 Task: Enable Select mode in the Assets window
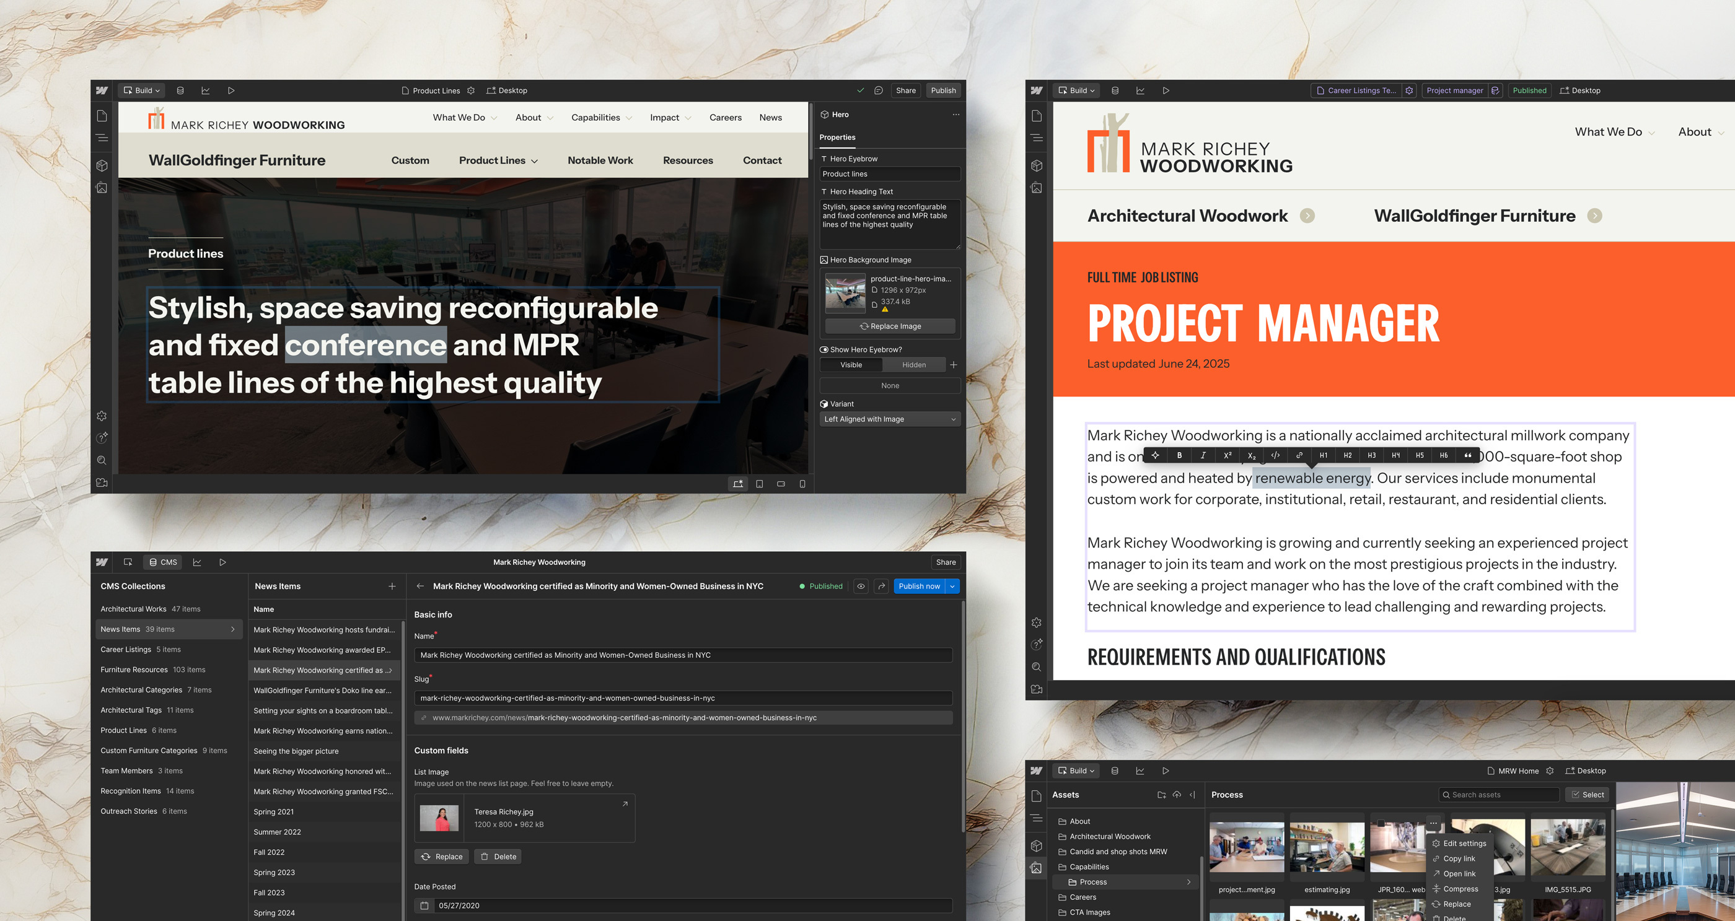click(x=1587, y=795)
